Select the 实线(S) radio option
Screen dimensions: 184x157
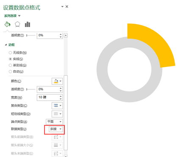pos(16,59)
